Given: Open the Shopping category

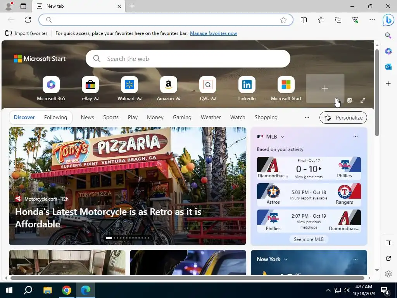Looking at the screenshot, I should [x=266, y=117].
